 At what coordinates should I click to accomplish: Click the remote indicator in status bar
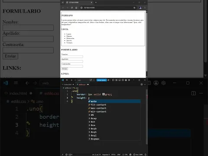tap(62, 154)
